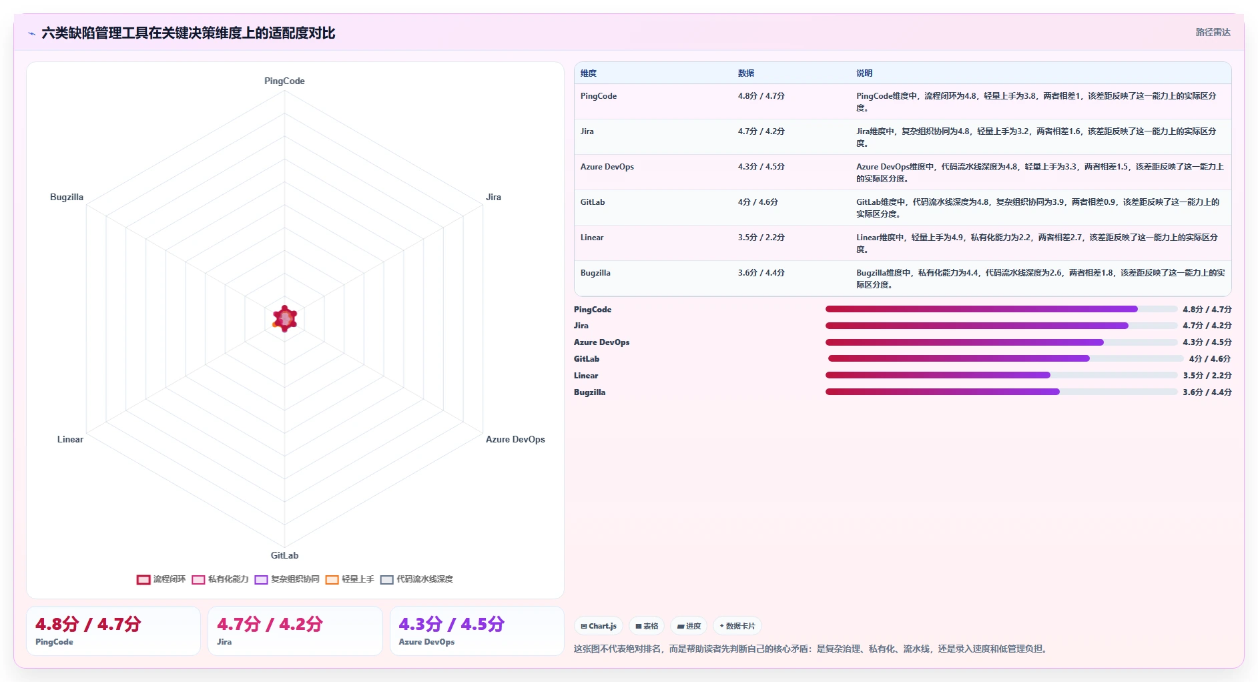Open the PingCode 4.8分 / 4.7分 data card
The image size is (1258, 682).
point(113,631)
